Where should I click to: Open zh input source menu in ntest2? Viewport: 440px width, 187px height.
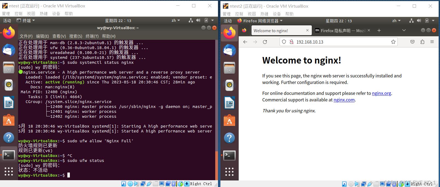[396, 21]
